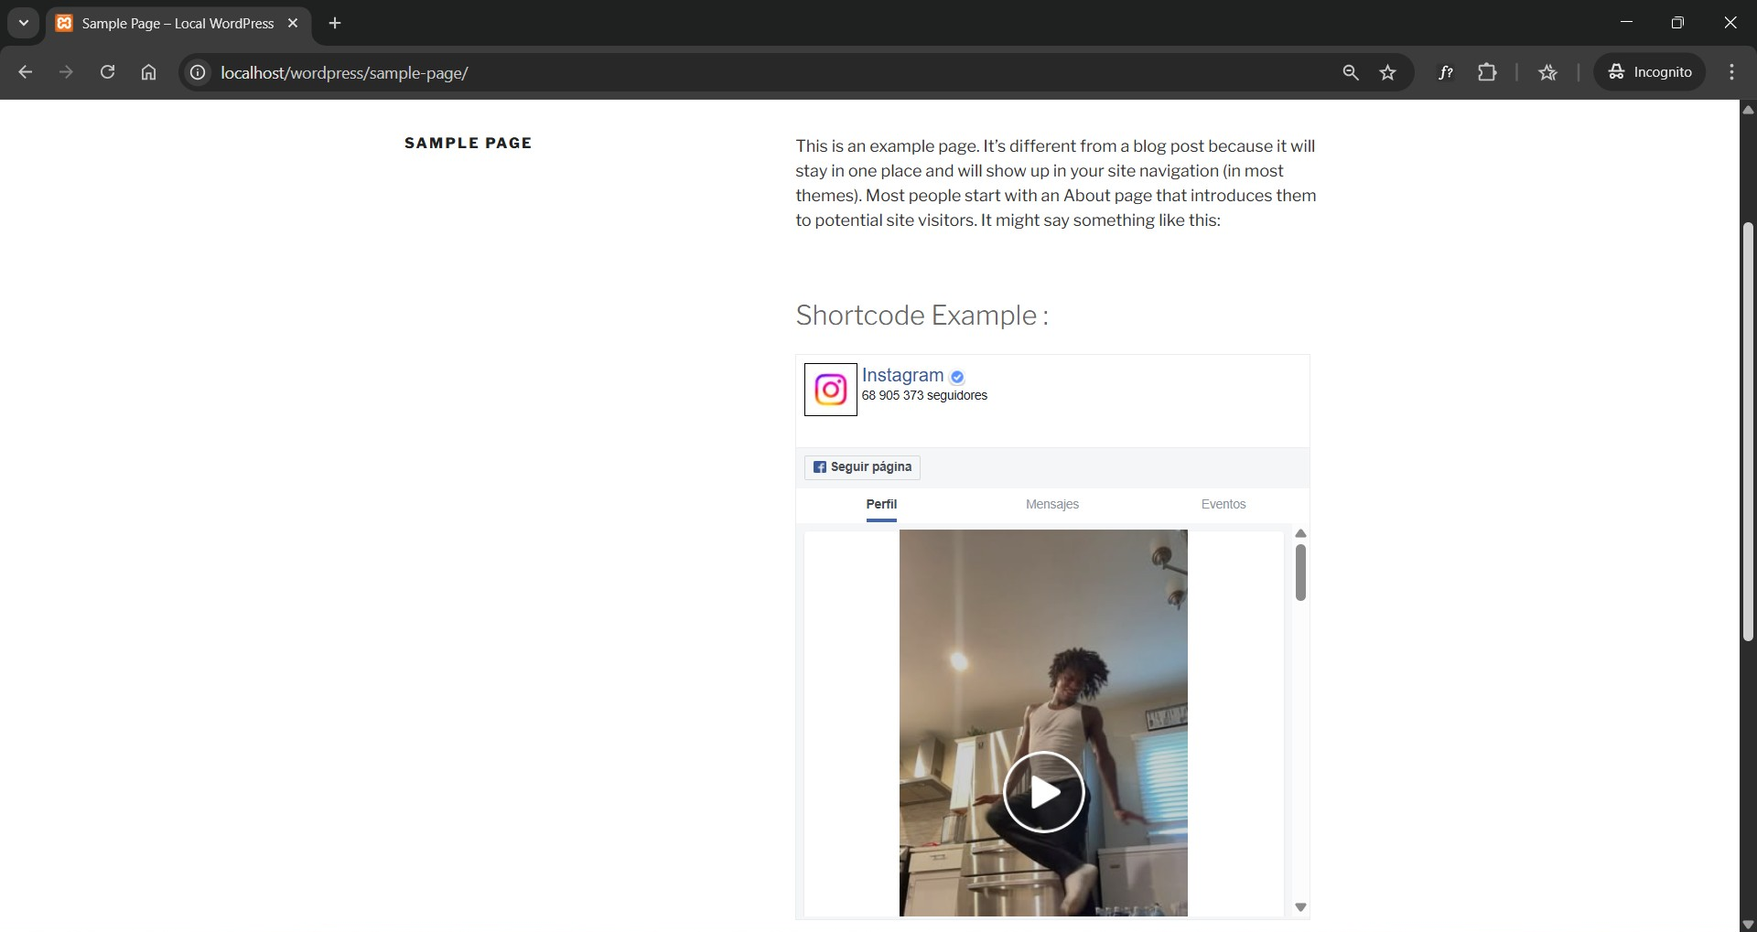1757x932 pixels.
Task: Go to browser home page
Action: (148, 72)
